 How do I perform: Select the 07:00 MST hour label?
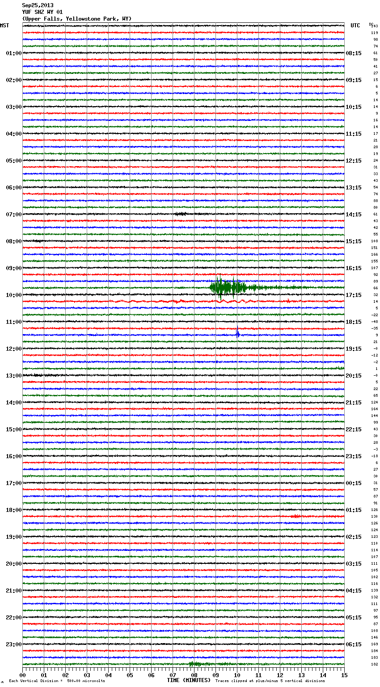14,215
